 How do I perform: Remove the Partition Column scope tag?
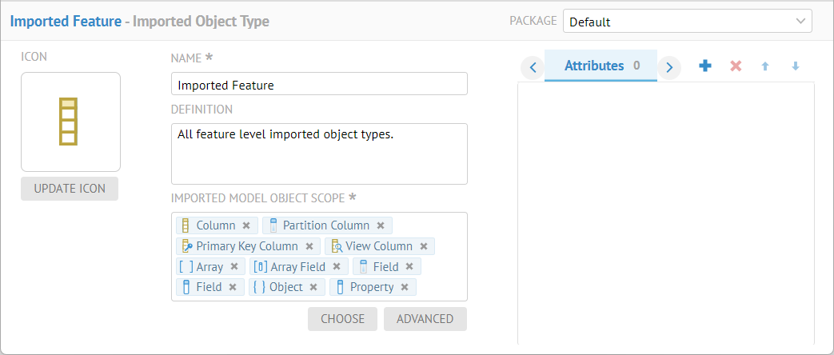(381, 226)
